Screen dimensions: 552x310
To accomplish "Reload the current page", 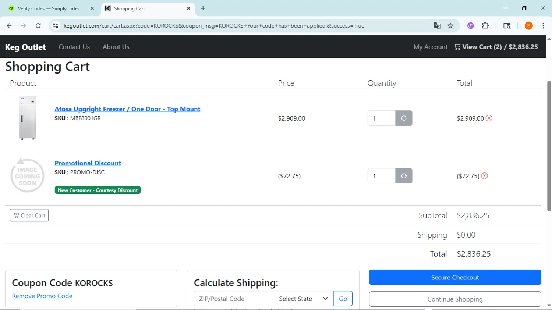I will click(x=38, y=26).
